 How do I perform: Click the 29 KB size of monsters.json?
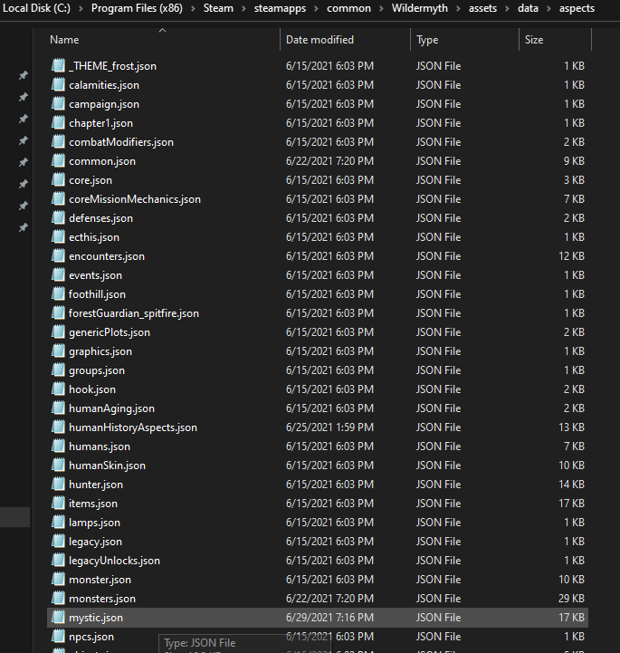571,599
